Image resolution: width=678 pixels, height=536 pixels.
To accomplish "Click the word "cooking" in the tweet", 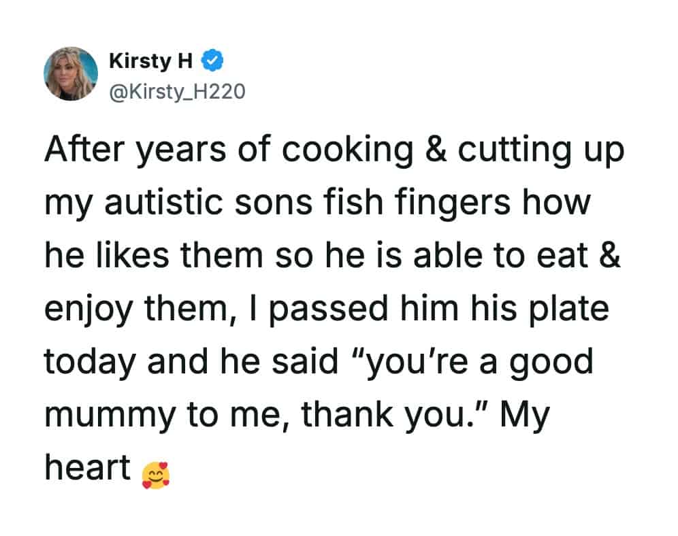I will pyautogui.click(x=332, y=152).
